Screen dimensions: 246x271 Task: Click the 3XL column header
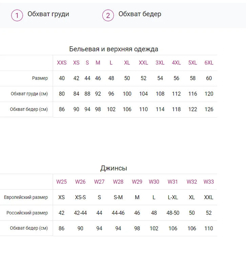coord(160,63)
